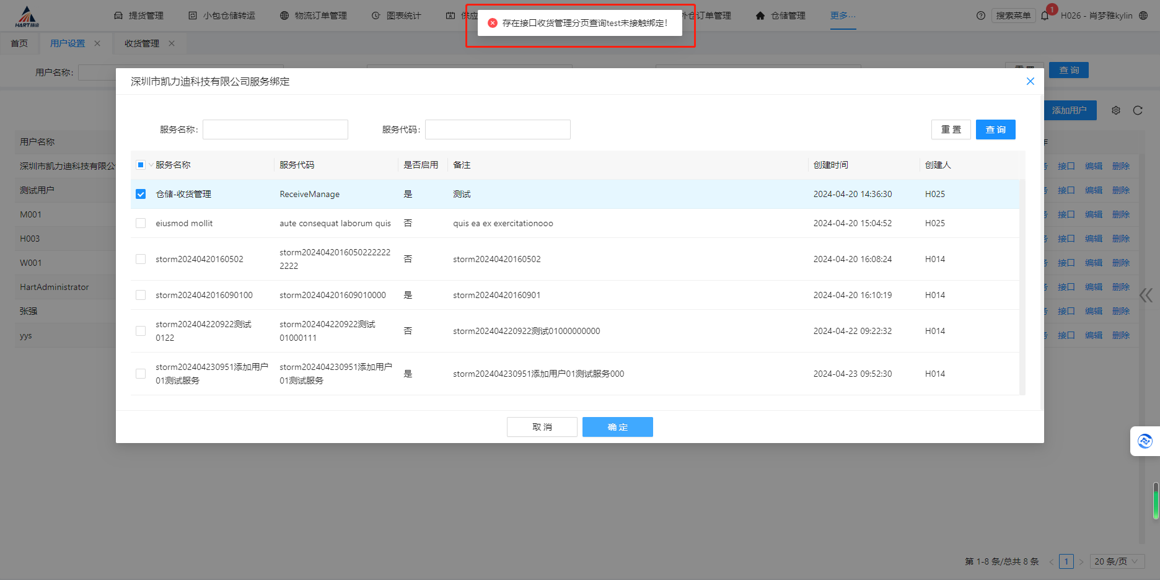This screenshot has height=580, width=1160.
Task: Click the refresh table icon
Action: click(1138, 110)
